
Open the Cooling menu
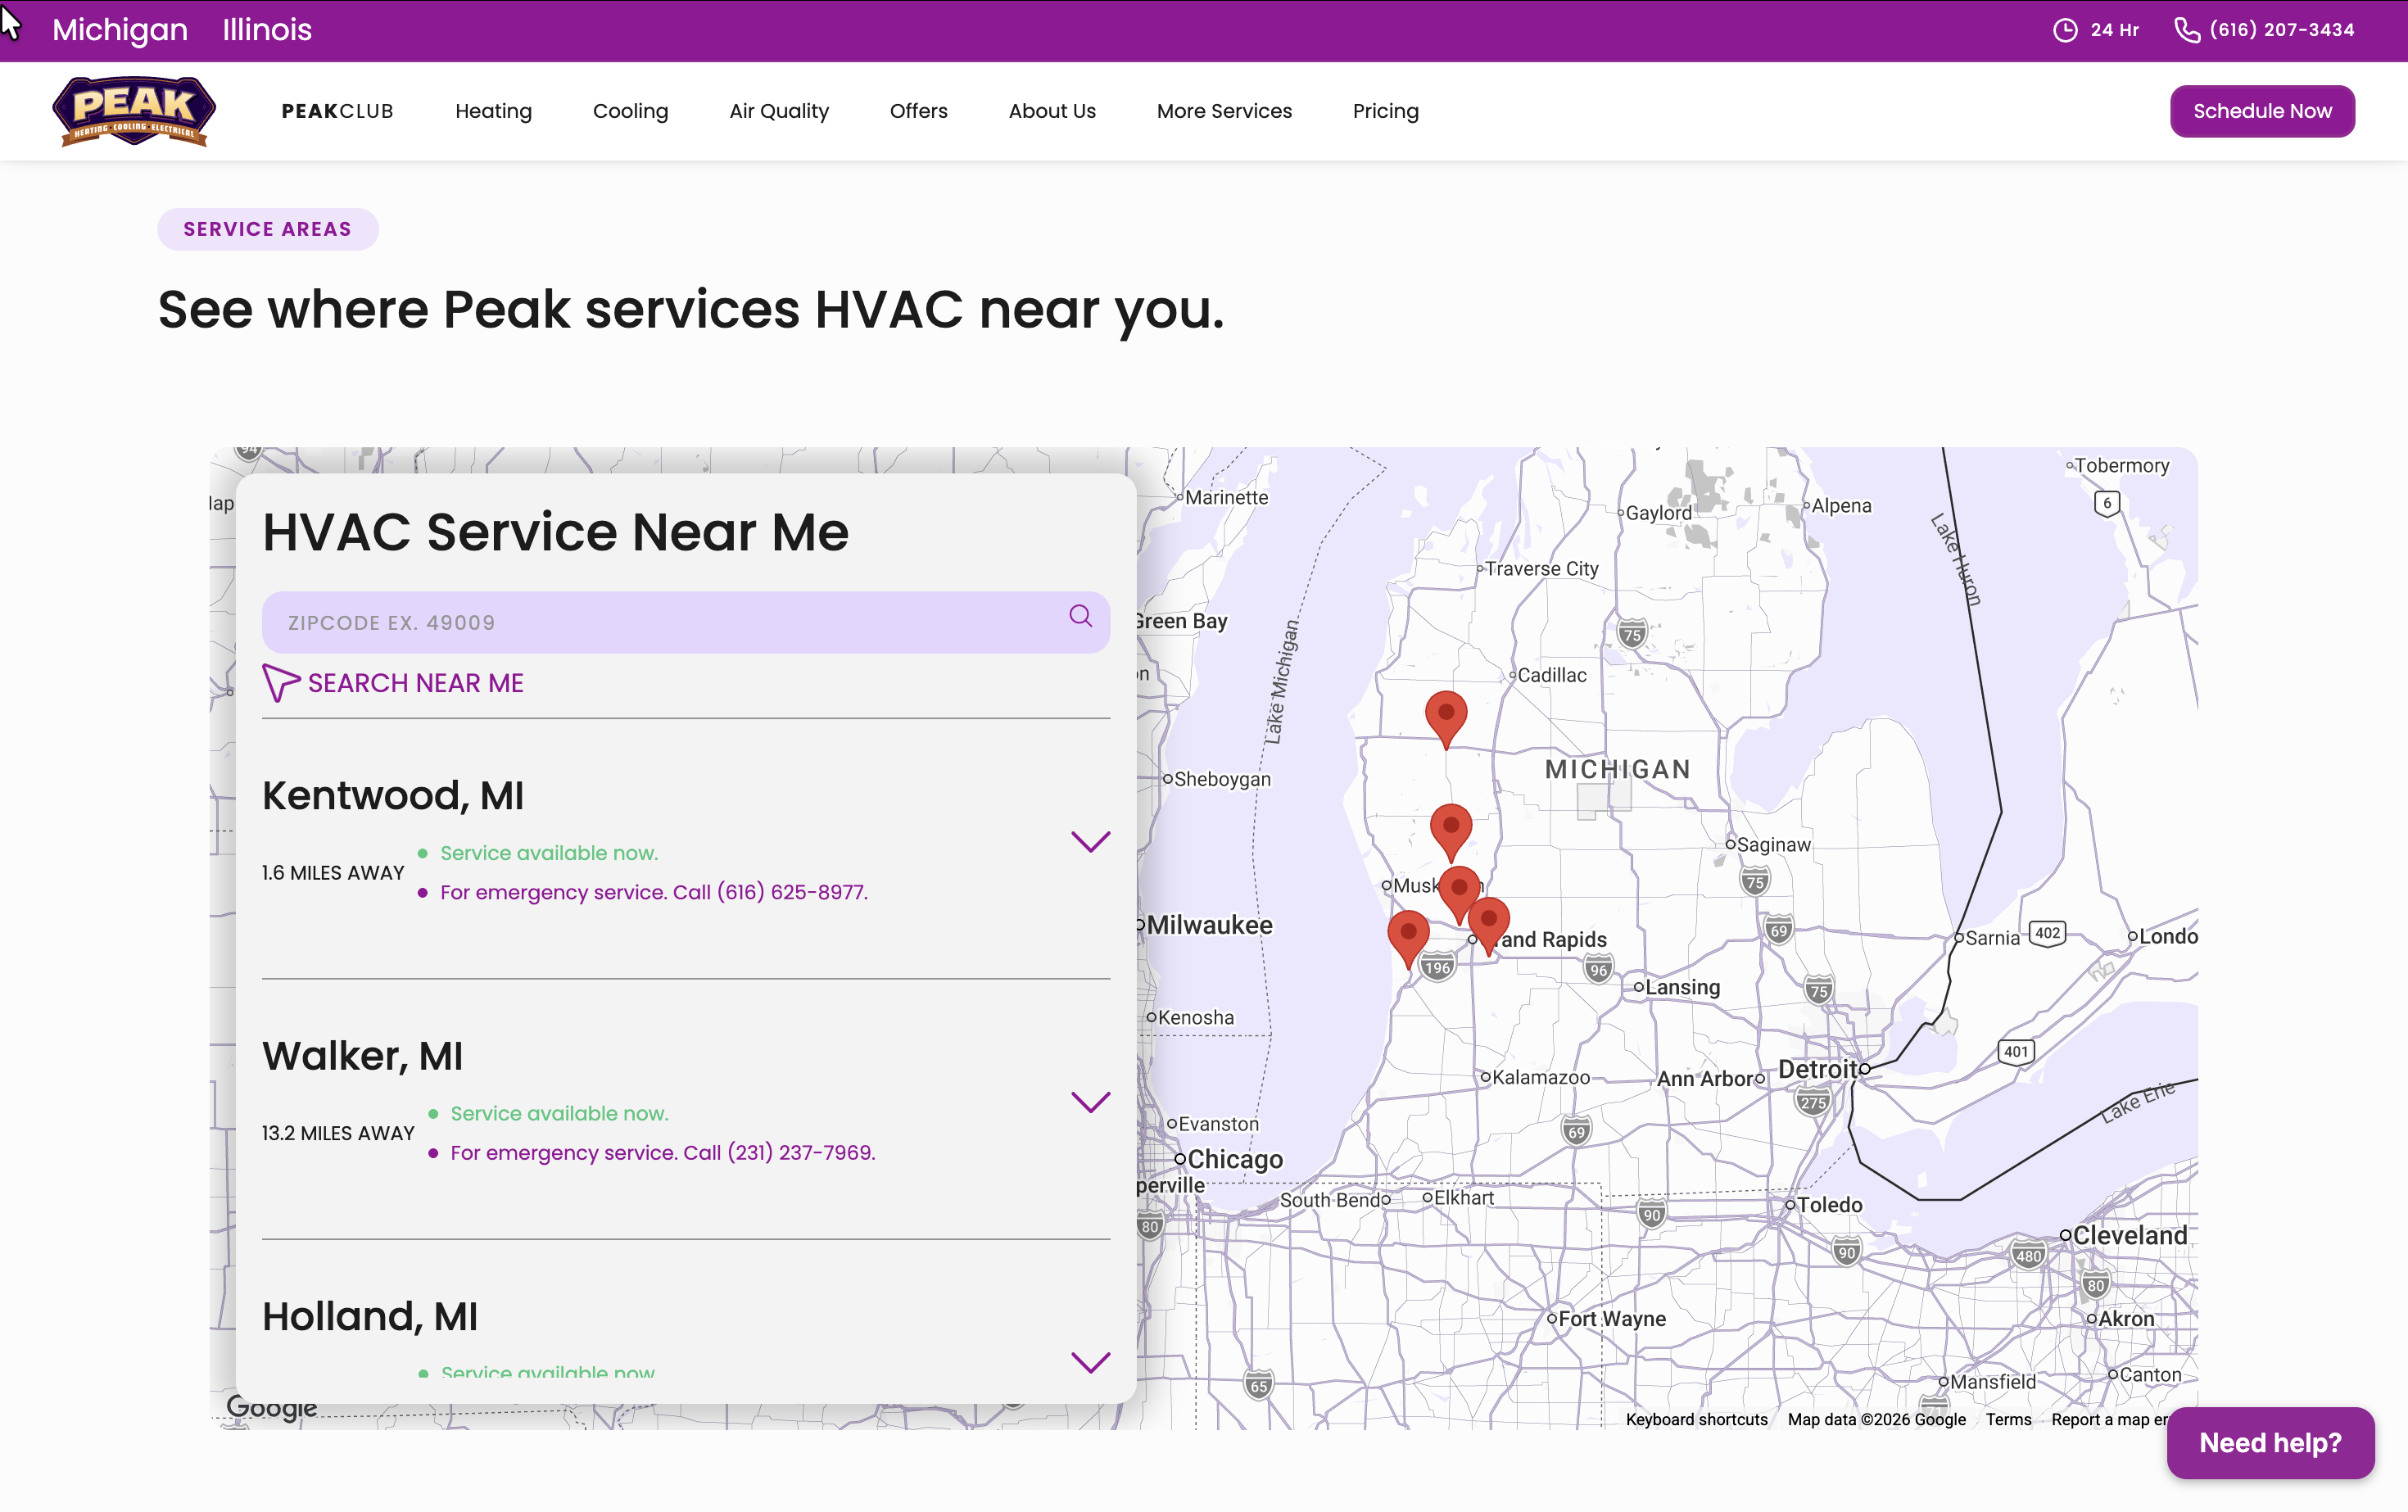[630, 111]
